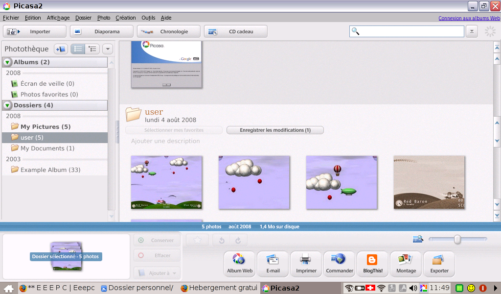Collapse the Albums (2) section

point(7,62)
